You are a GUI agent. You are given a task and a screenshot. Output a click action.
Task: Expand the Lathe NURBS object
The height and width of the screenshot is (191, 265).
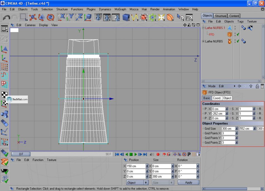pyautogui.click(x=203, y=41)
